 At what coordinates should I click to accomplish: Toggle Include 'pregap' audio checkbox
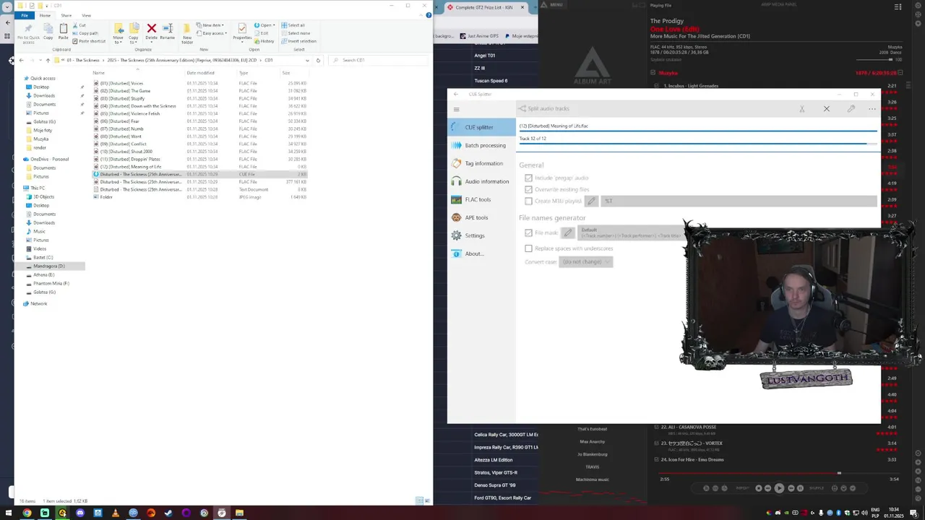pyautogui.click(x=528, y=178)
